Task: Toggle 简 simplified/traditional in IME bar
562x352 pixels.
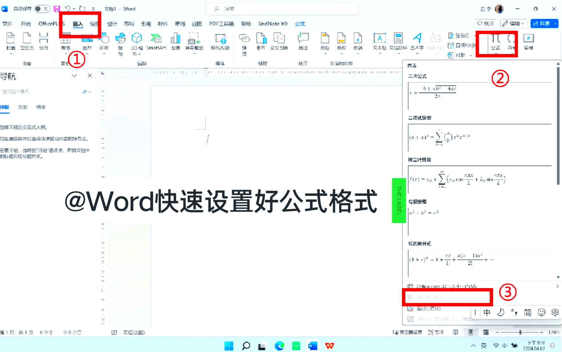Action: [528, 312]
